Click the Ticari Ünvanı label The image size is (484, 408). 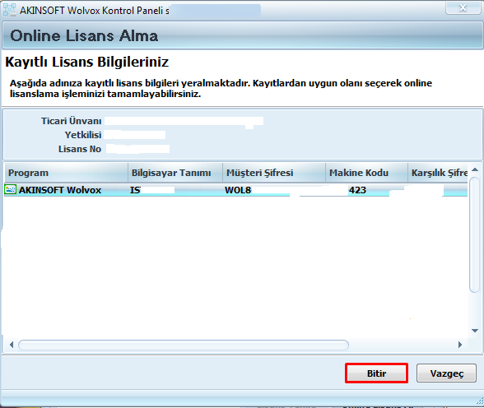[x=71, y=121]
